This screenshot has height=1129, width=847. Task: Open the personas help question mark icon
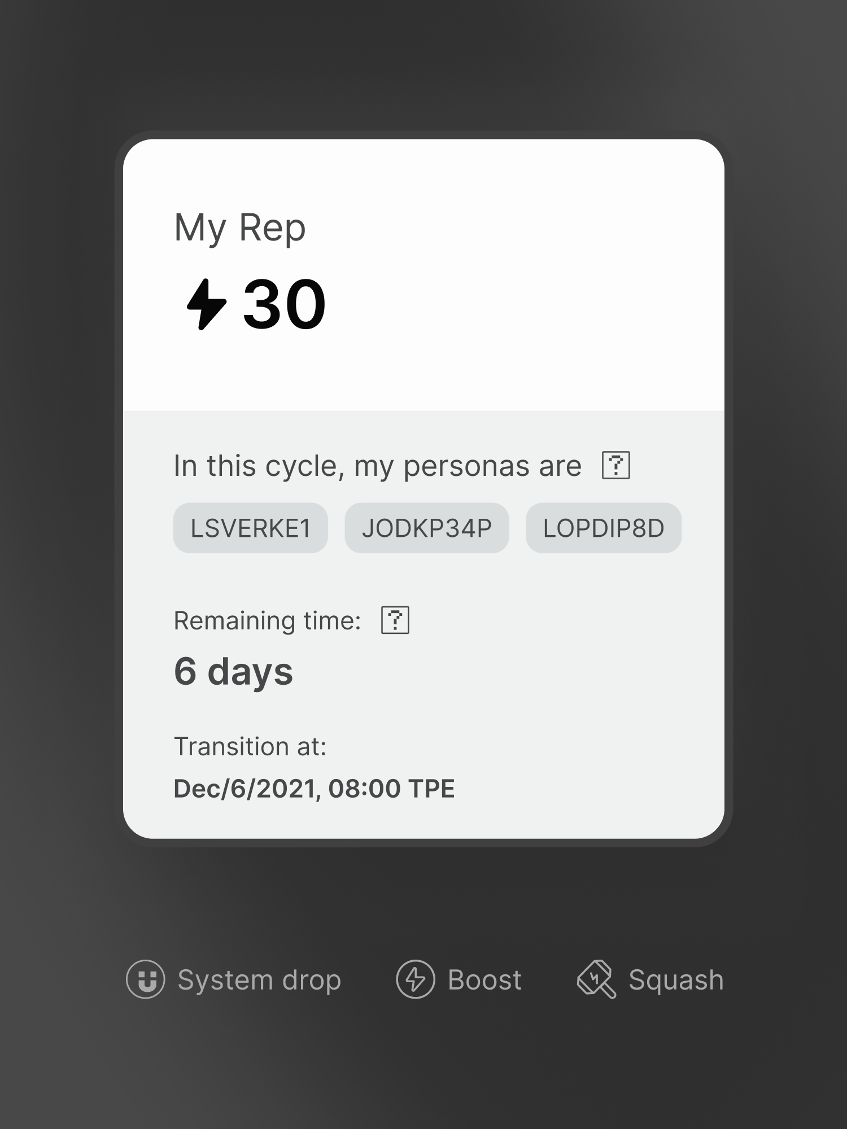click(615, 466)
